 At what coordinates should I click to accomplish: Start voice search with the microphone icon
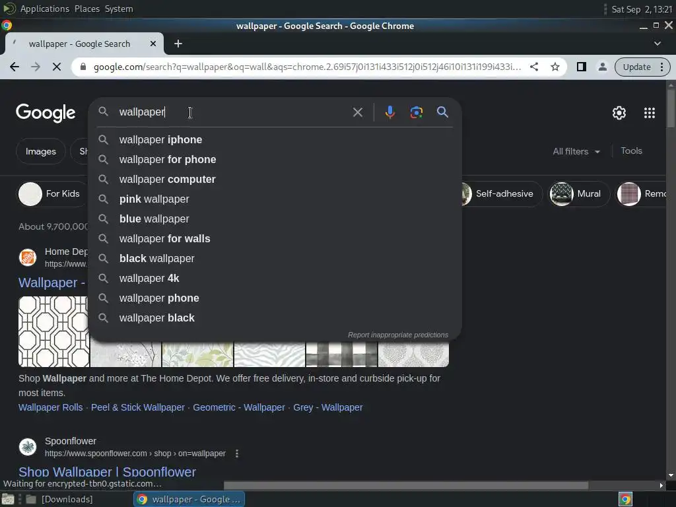(x=389, y=112)
